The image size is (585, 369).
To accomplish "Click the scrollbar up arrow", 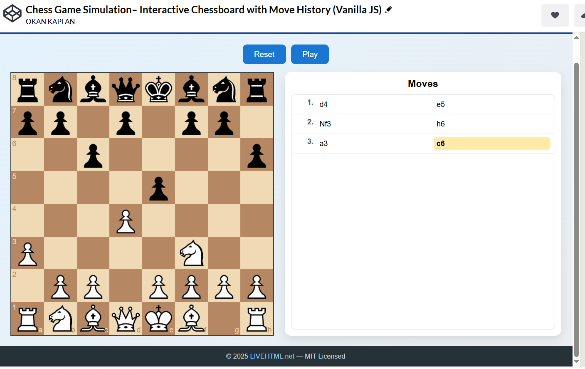I will tap(576, 37).
